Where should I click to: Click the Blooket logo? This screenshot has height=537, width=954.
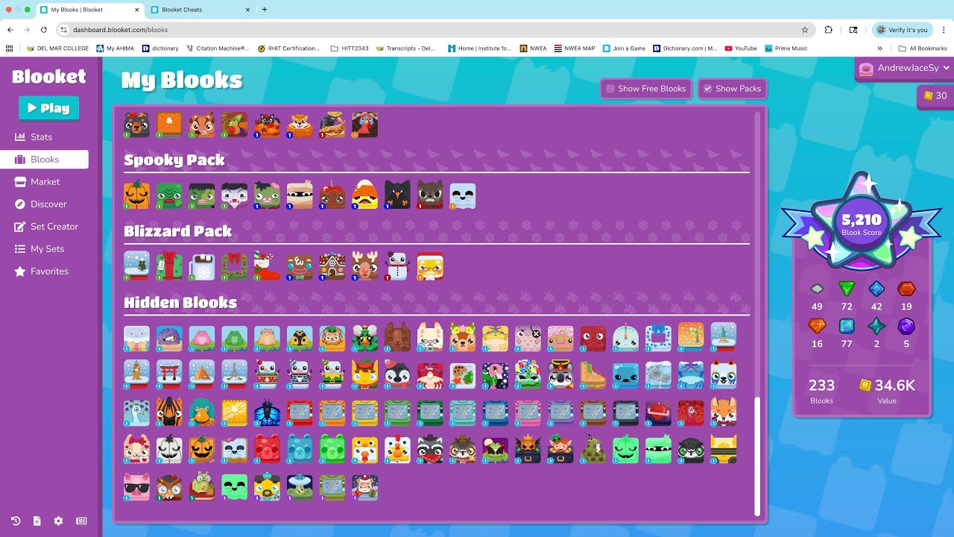pyautogui.click(x=49, y=76)
